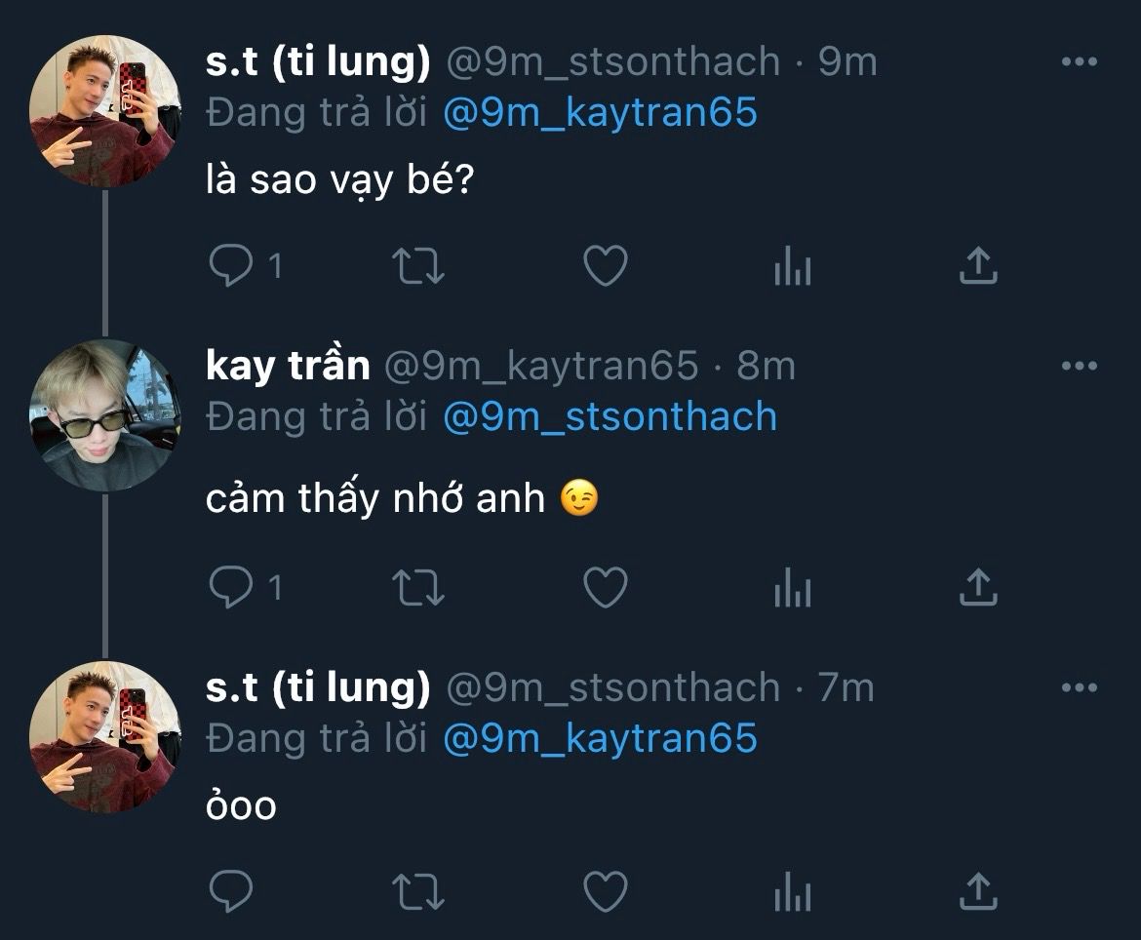The image size is (1141, 940).
Task: Retweet the "là sao vạy bé?" tweet
Action: (x=417, y=265)
